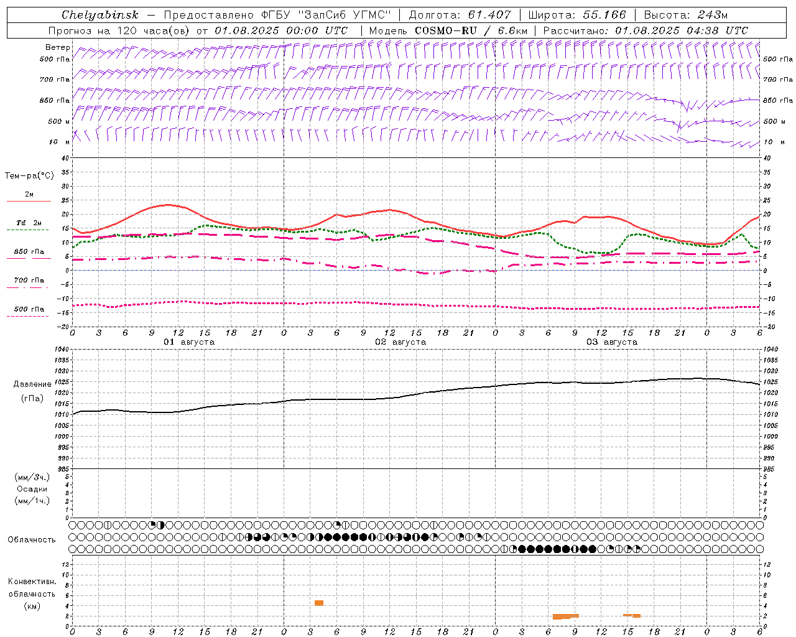Click the Давление pressure panel label
Viewport: 796px width, 637px height.
coord(32,384)
